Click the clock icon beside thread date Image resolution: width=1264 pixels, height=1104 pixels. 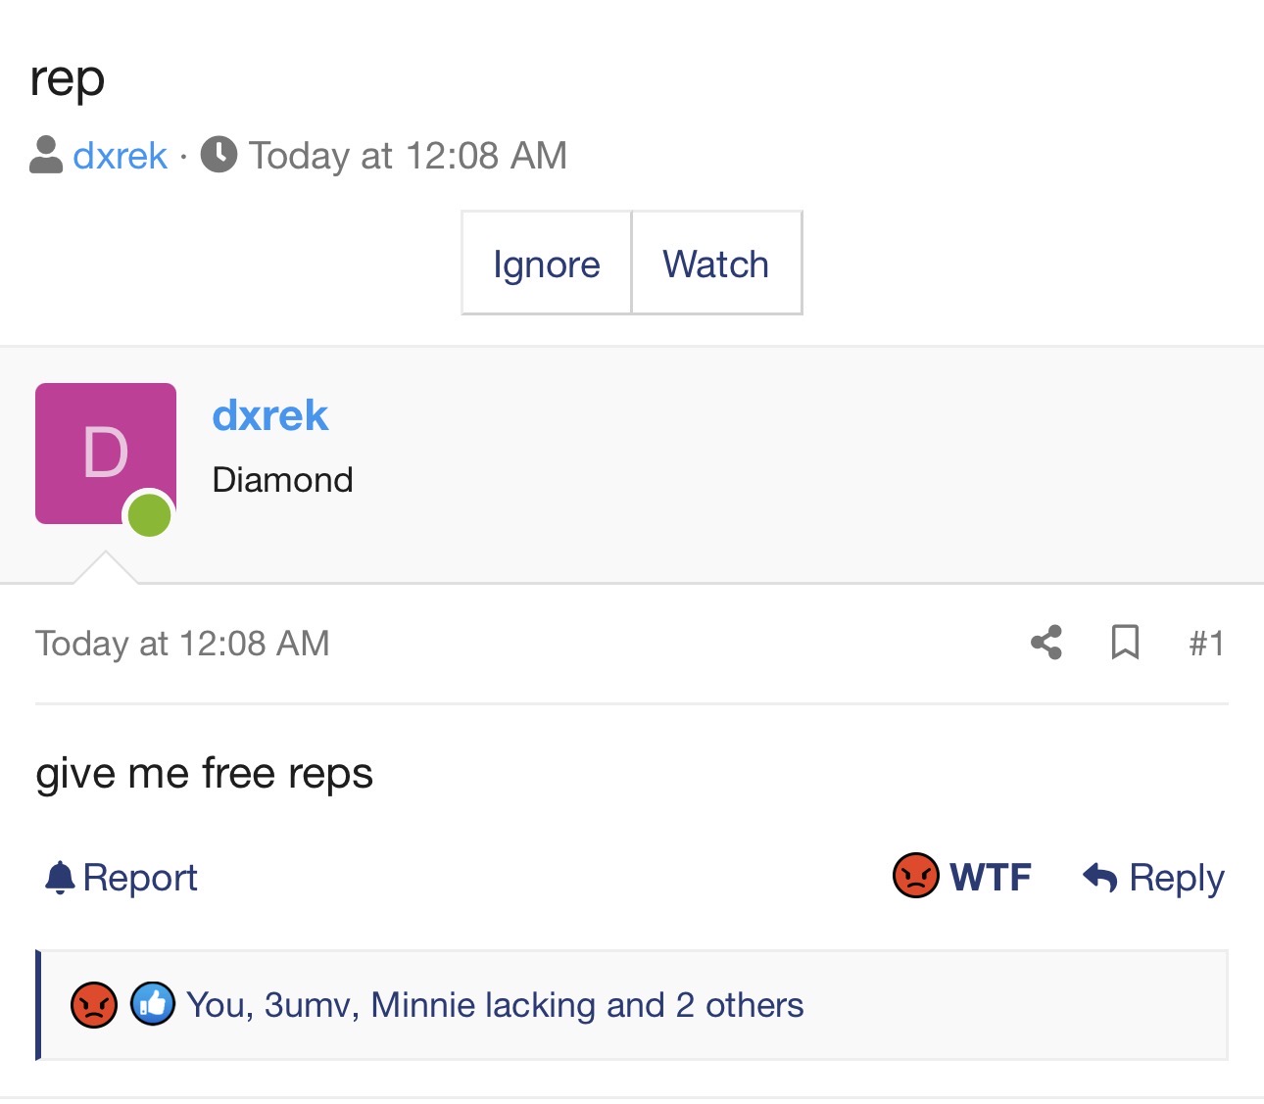[x=219, y=155]
